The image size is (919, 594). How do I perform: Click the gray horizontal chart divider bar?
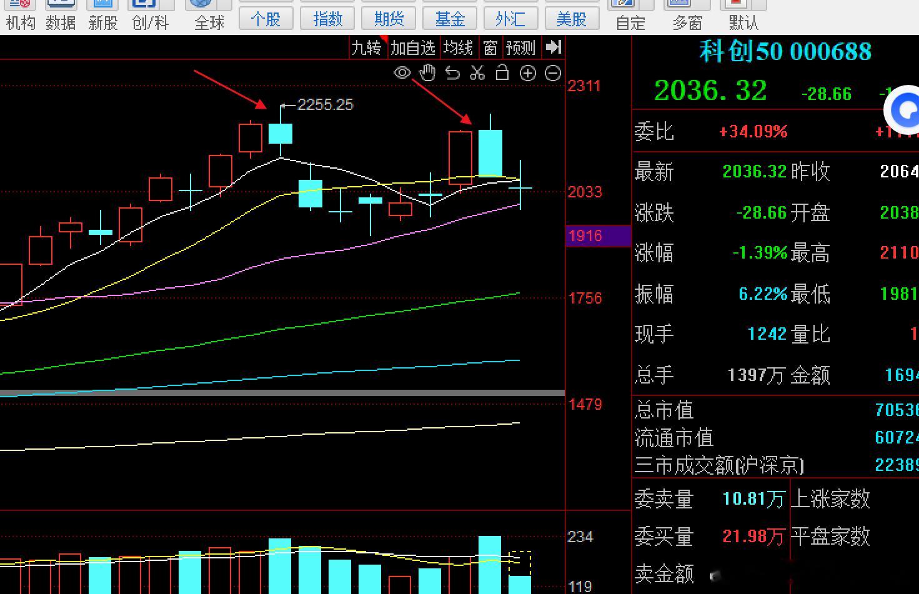click(x=282, y=394)
